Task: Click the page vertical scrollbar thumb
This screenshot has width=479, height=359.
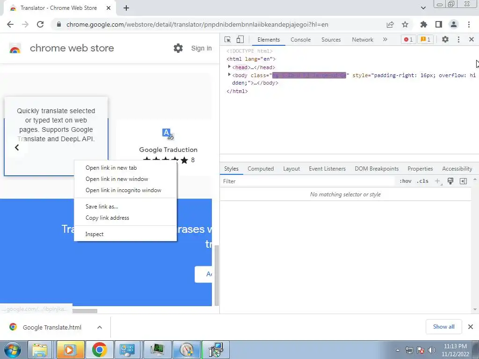Action: (x=217, y=275)
